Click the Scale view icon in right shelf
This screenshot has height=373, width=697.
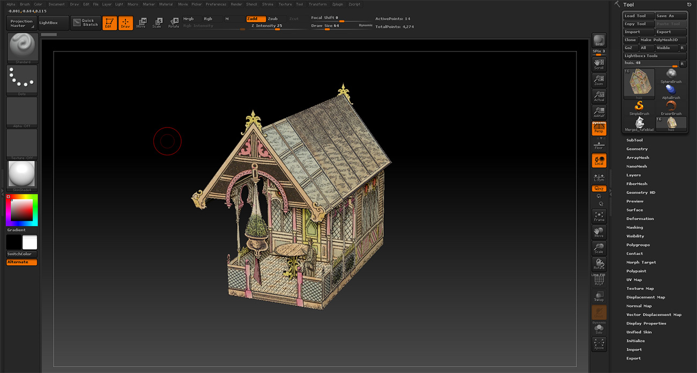click(599, 248)
